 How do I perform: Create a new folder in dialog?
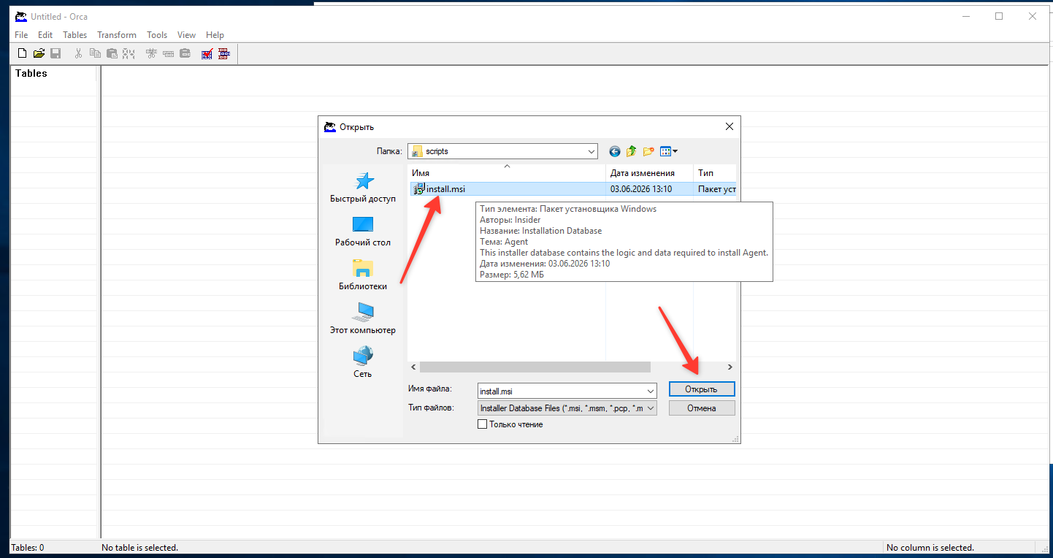coord(648,151)
